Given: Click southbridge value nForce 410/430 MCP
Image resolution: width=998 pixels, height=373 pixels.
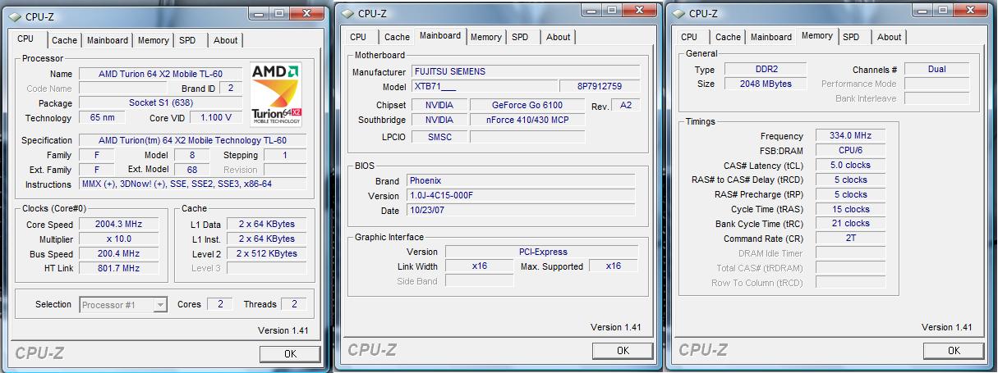Looking at the screenshot, I should coord(527,120).
